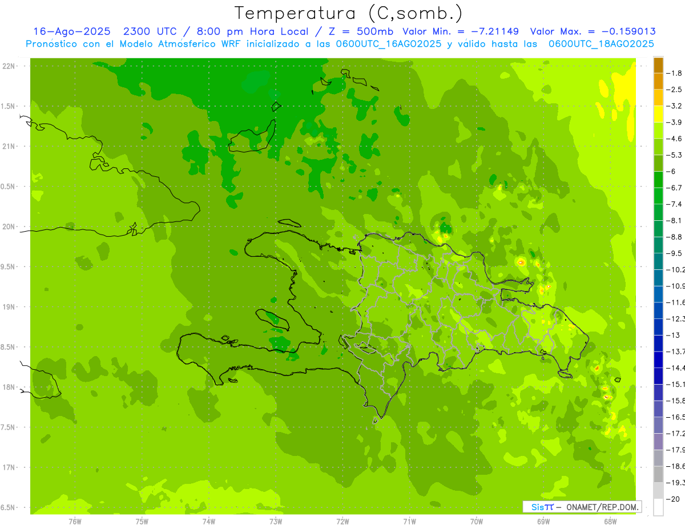Click the '-2.5' color scale value
Viewport: 685px width, 529px height.
(x=675, y=90)
